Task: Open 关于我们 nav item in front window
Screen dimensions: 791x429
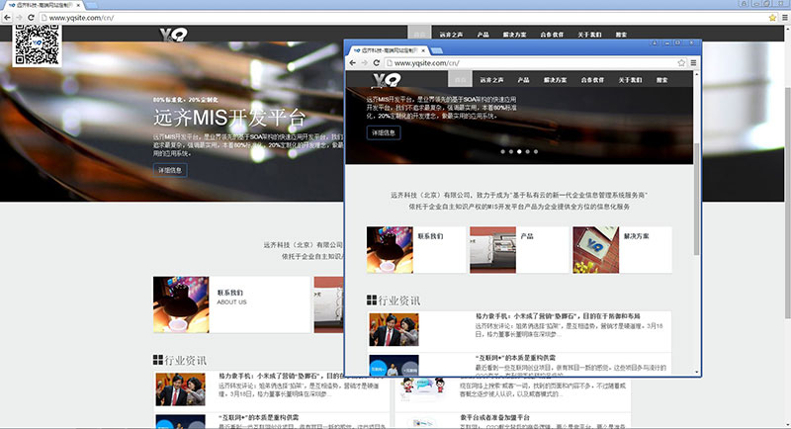Action: click(x=631, y=79)
